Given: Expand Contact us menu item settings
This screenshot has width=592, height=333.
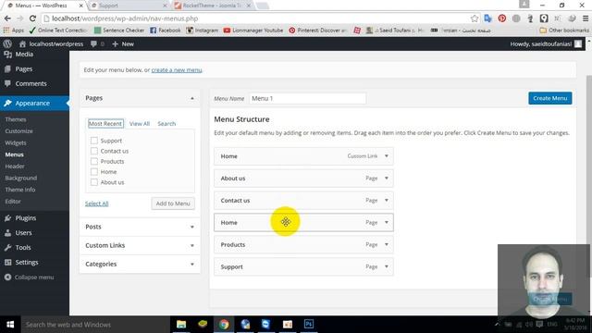Looking at the screenshot, I should [x=387, y=200].
